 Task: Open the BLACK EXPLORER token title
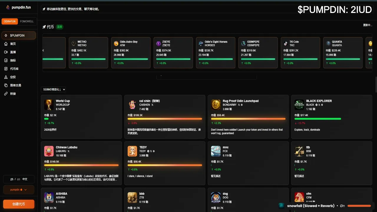pos(319,101)
